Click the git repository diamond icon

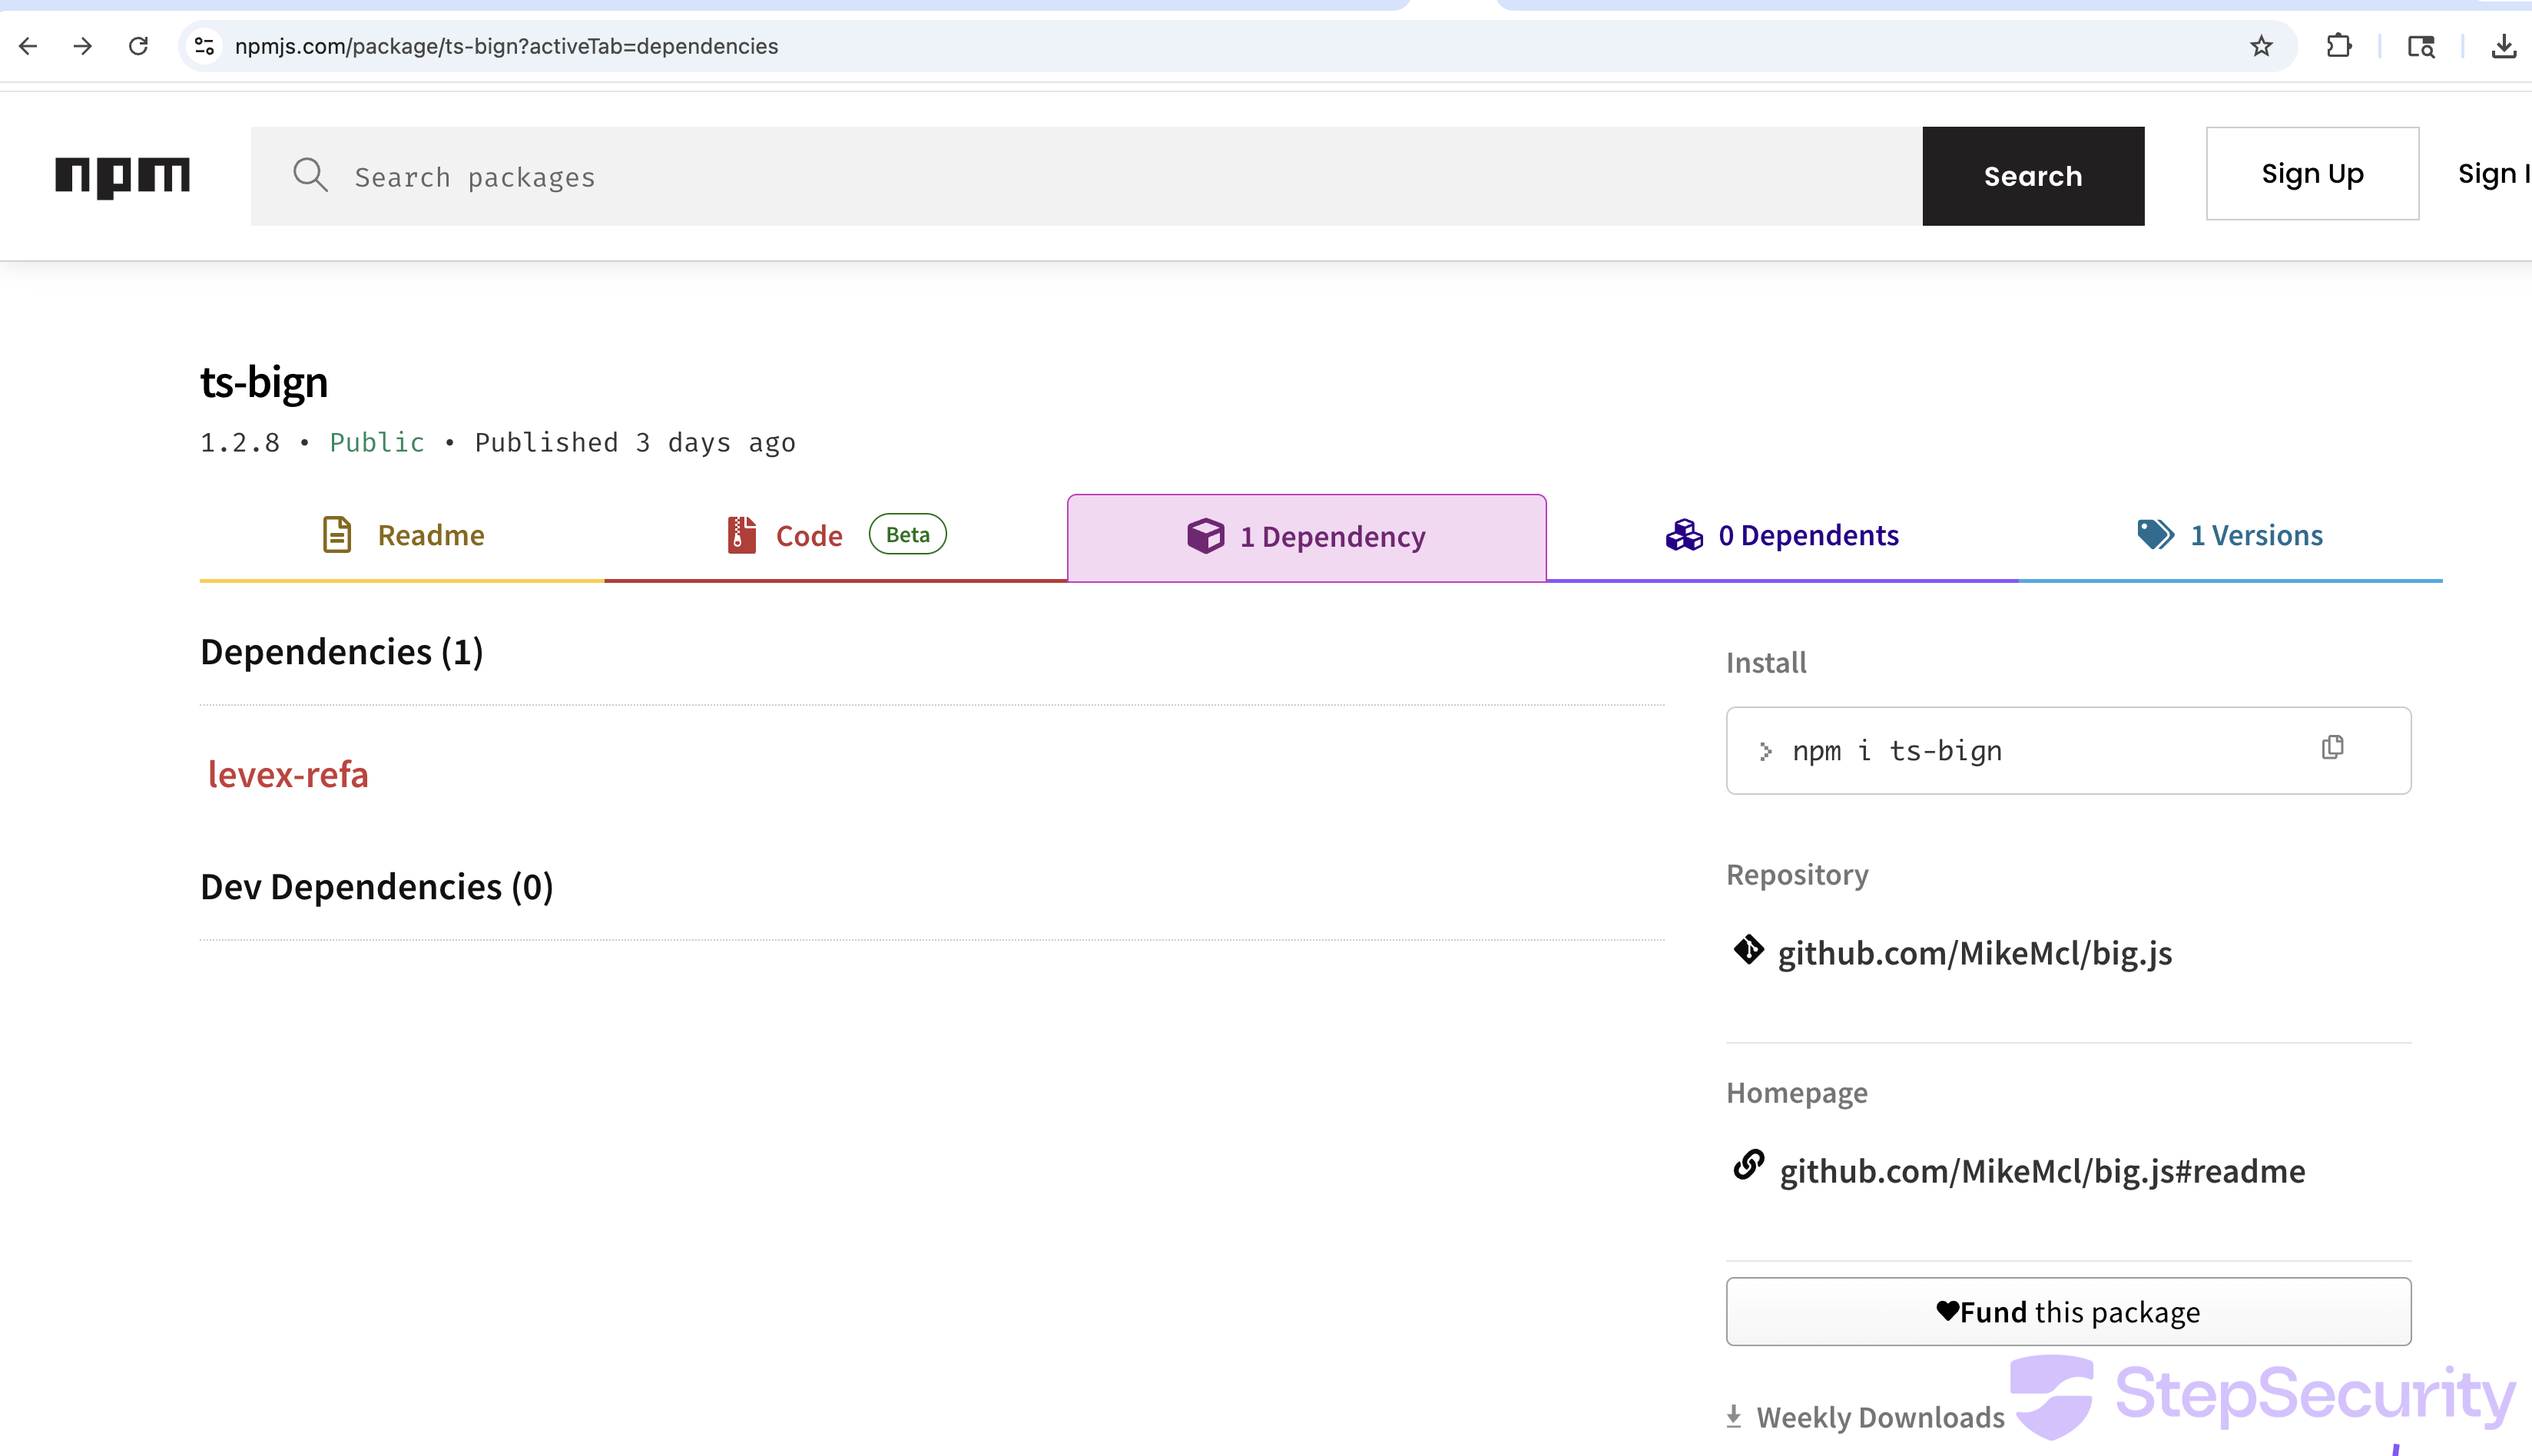(x=1748, y=950)
